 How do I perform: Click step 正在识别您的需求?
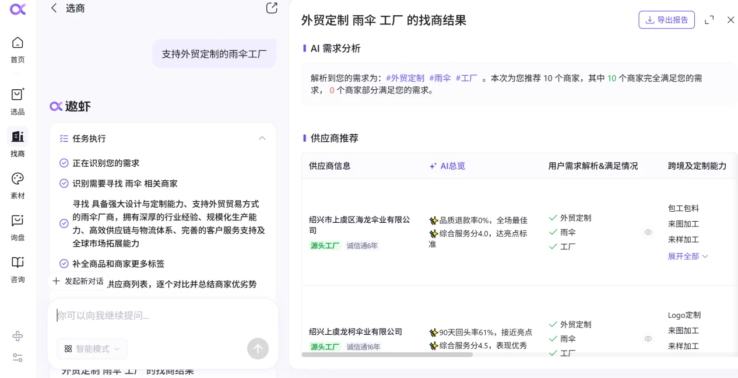click(x=106, y=163)
